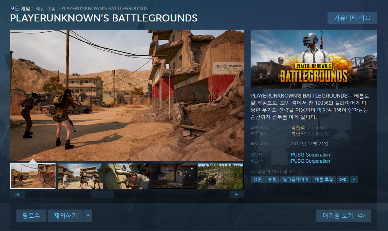Click the 멀티플레이어 tag
The width and height of the screenshot is (388, 231).
pos(296,179)
